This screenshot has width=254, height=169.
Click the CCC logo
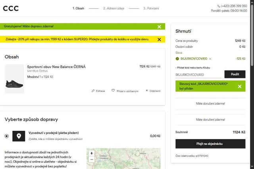[x=11, y=8]
